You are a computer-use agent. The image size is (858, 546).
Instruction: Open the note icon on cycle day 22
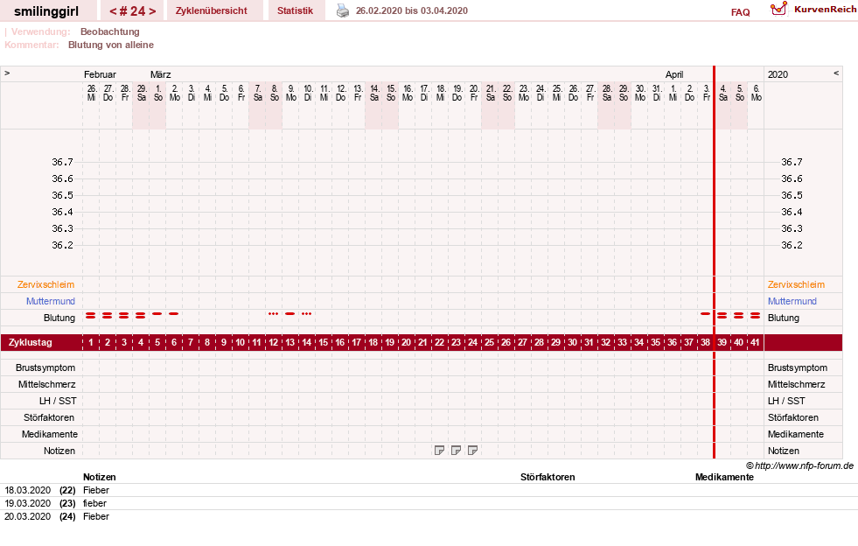[439, 450]
